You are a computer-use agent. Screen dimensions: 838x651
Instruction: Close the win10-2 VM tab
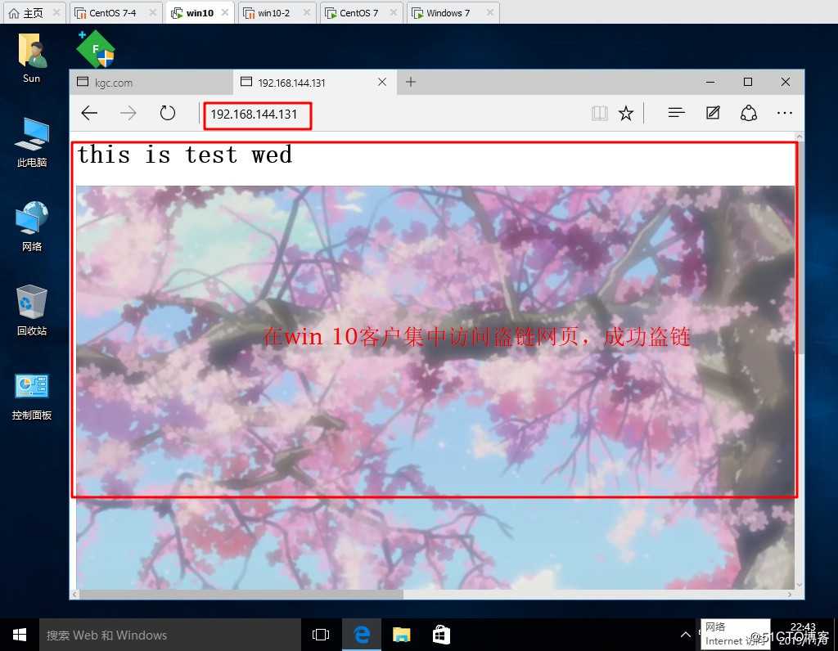coord(307,12)
